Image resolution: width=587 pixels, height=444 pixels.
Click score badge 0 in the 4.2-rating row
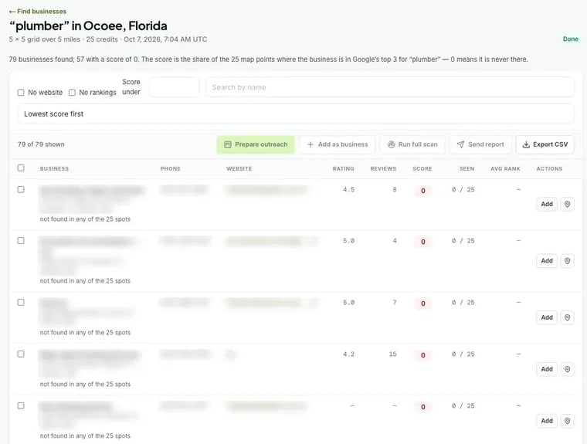point(423,355)
